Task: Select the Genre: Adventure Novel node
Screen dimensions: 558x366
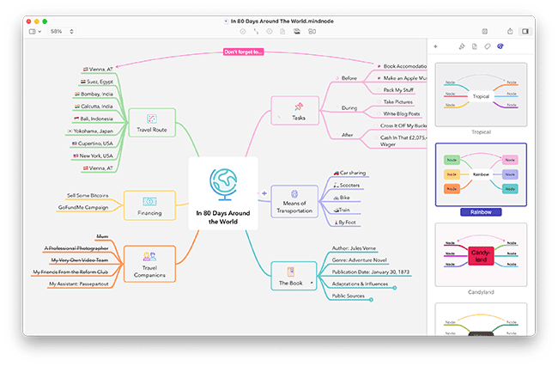Action: (x=360, y=260)
